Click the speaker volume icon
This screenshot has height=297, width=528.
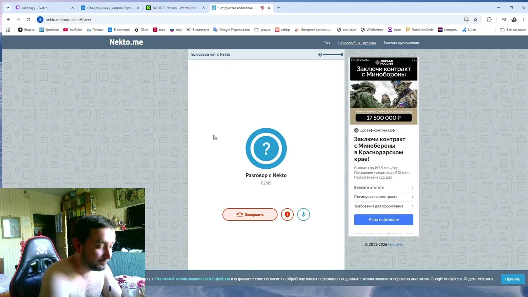click(x=320, y=54)
